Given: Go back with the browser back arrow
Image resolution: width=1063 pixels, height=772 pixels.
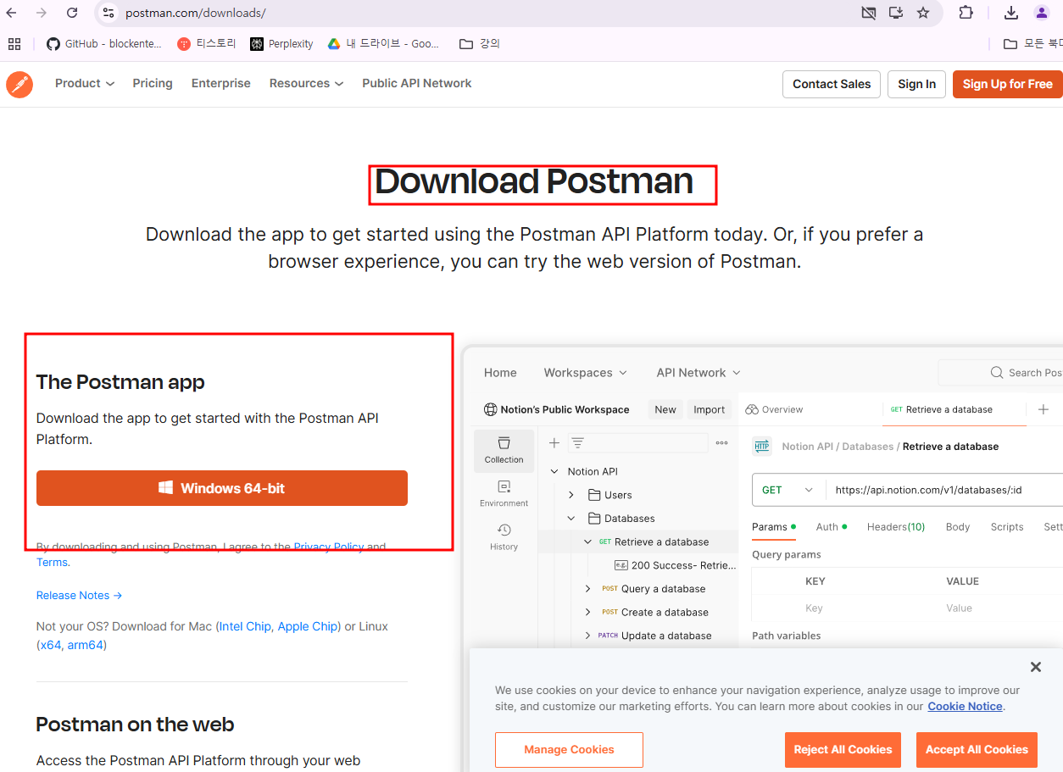Looking at the screenshot, I should coord(11,13).
